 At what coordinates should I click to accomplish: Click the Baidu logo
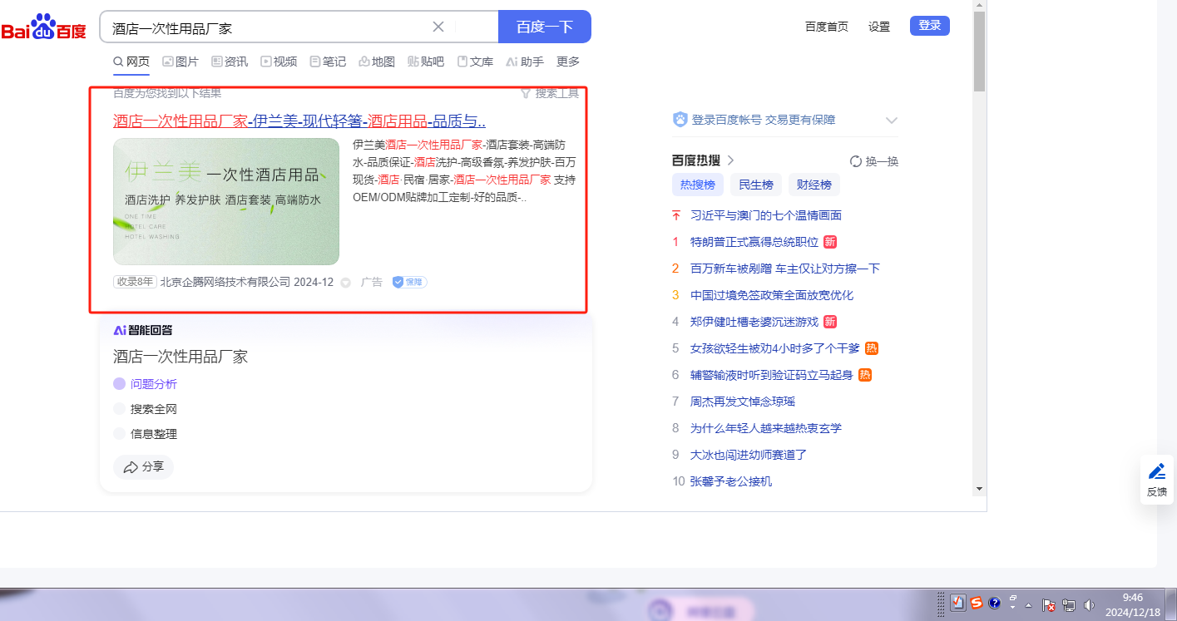[x=43, y=30]
